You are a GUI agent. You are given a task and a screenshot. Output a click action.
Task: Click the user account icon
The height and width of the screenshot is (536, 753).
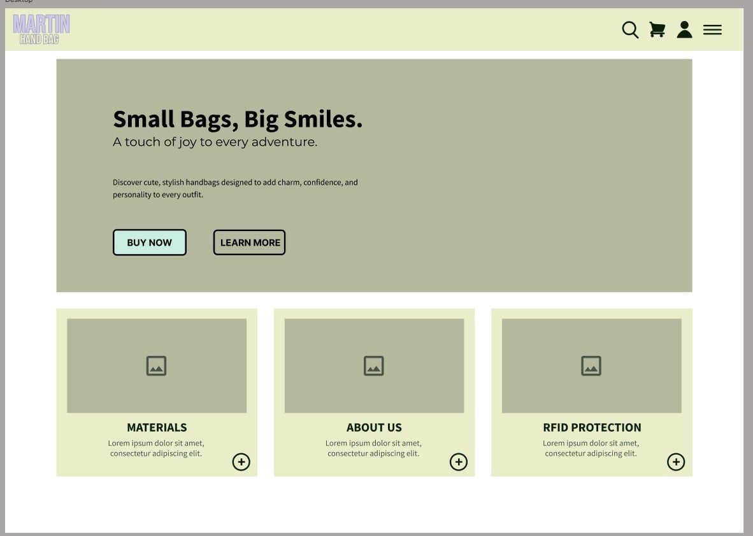tap(684, 30)
